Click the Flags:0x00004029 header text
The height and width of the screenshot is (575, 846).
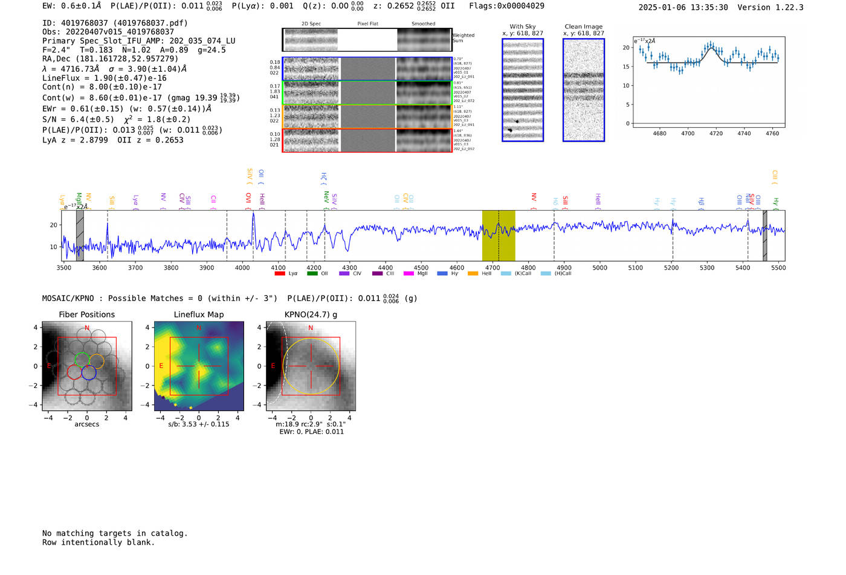[506, 6]
